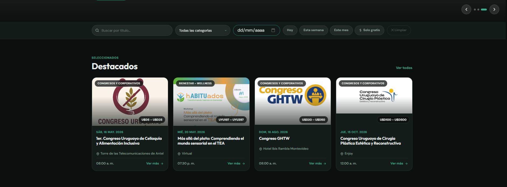507x187 pixels.
Task: Open Ver más for Congreso GHTW
Action: 318,163
